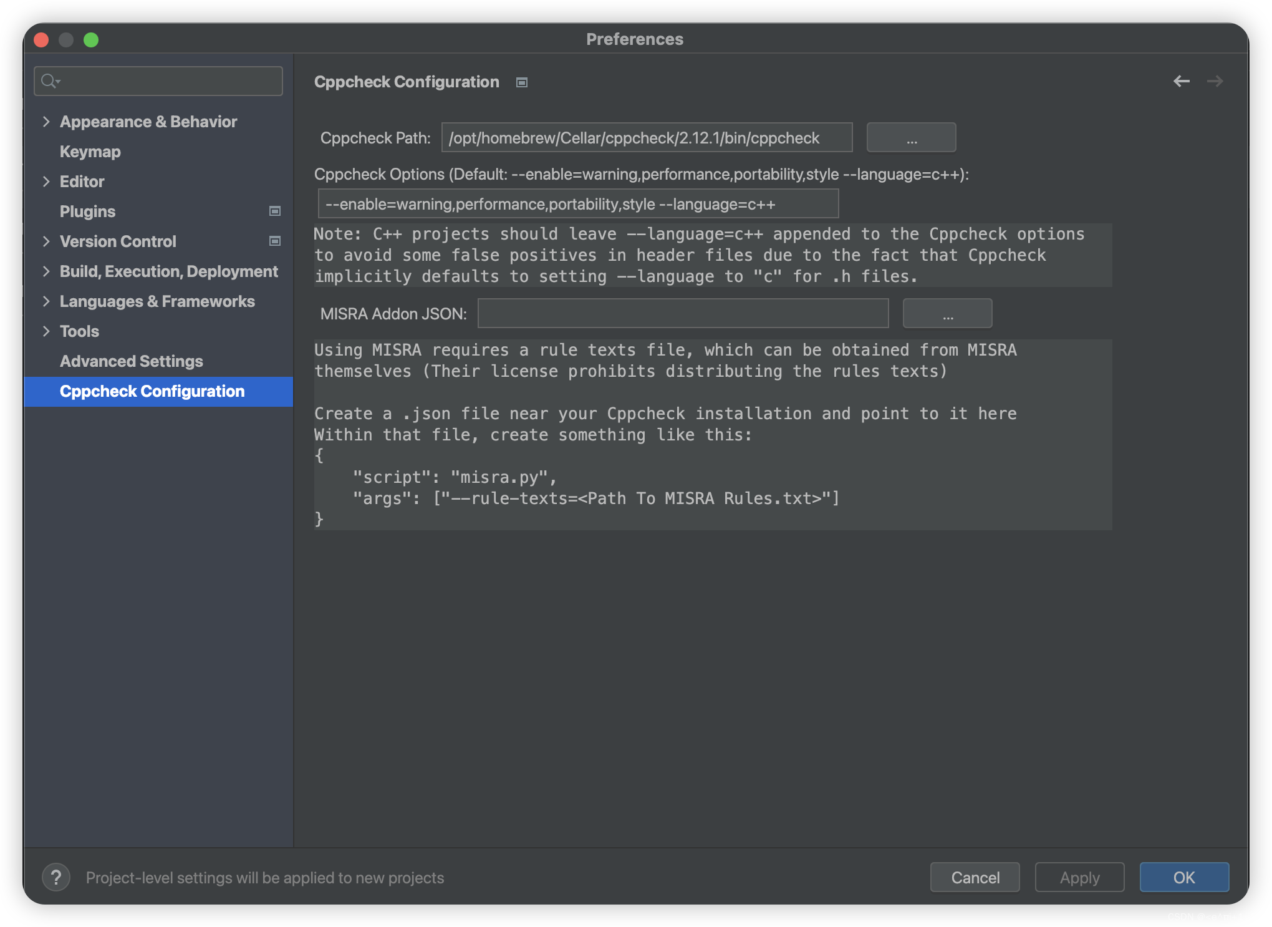The width and height of the screenshot is (1272, 927).
Task: Expand the Editor section
Action: click(47, 182)
